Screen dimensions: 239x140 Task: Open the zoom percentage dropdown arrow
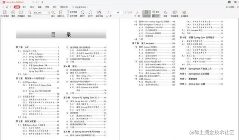click(49, 13)
